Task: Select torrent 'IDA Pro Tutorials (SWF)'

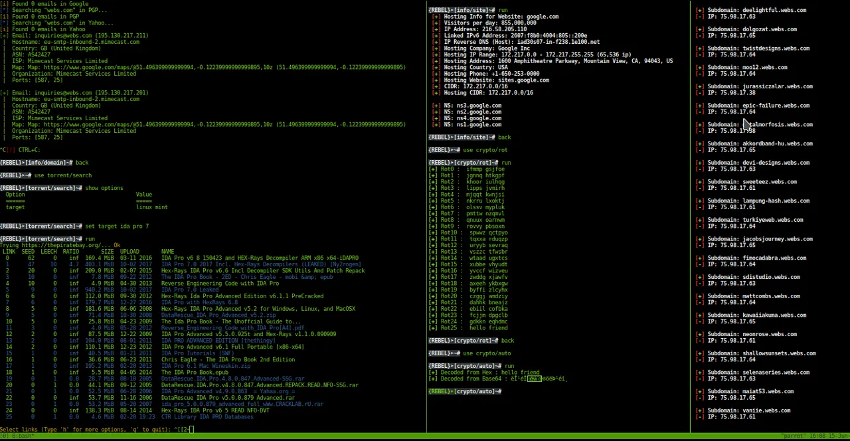Action: click(x=198, y=353)
